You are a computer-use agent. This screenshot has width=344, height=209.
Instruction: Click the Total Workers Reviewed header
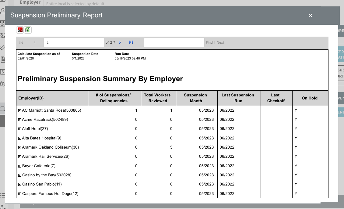pos(159,98)
